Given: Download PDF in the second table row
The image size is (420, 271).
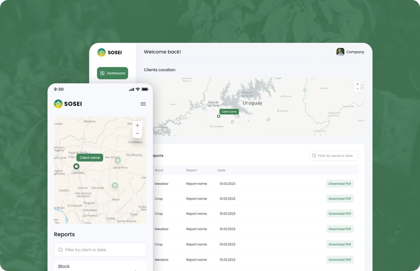Looking at the screenshot, I should point(340,199).
